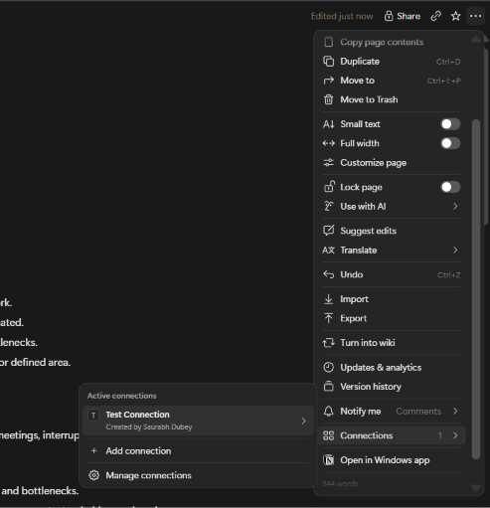Open Manage connections
This screenshot has height=508, width=490.
tap(198, 475)
